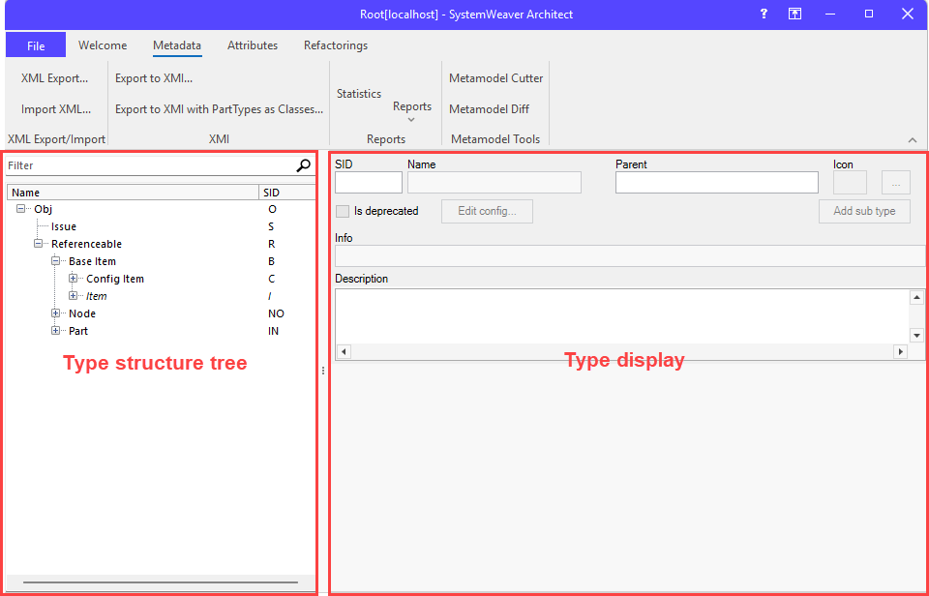The image size is (929, 596).
Task: Click the empty Icon preview box
Action: click(850, 183)
